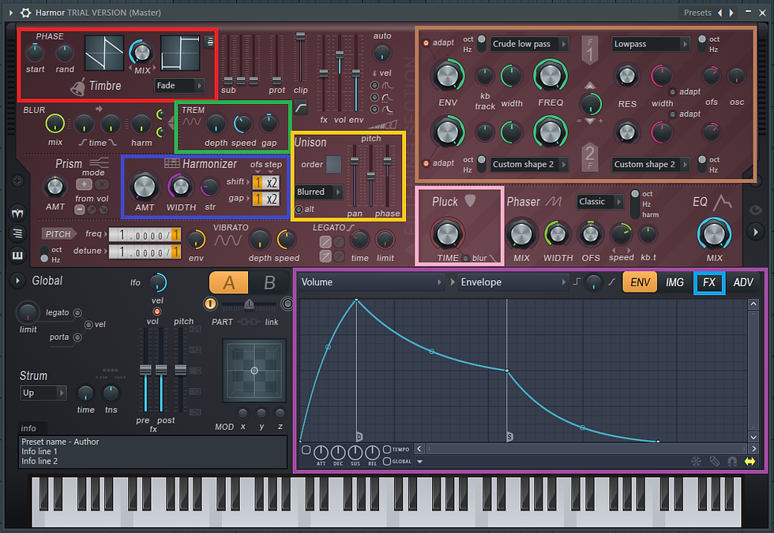Image resolution: width=774 pixels, height=533 pixels.
Task: Open the Strum Up direction dropdown
Action: click(x=43, y=393)
